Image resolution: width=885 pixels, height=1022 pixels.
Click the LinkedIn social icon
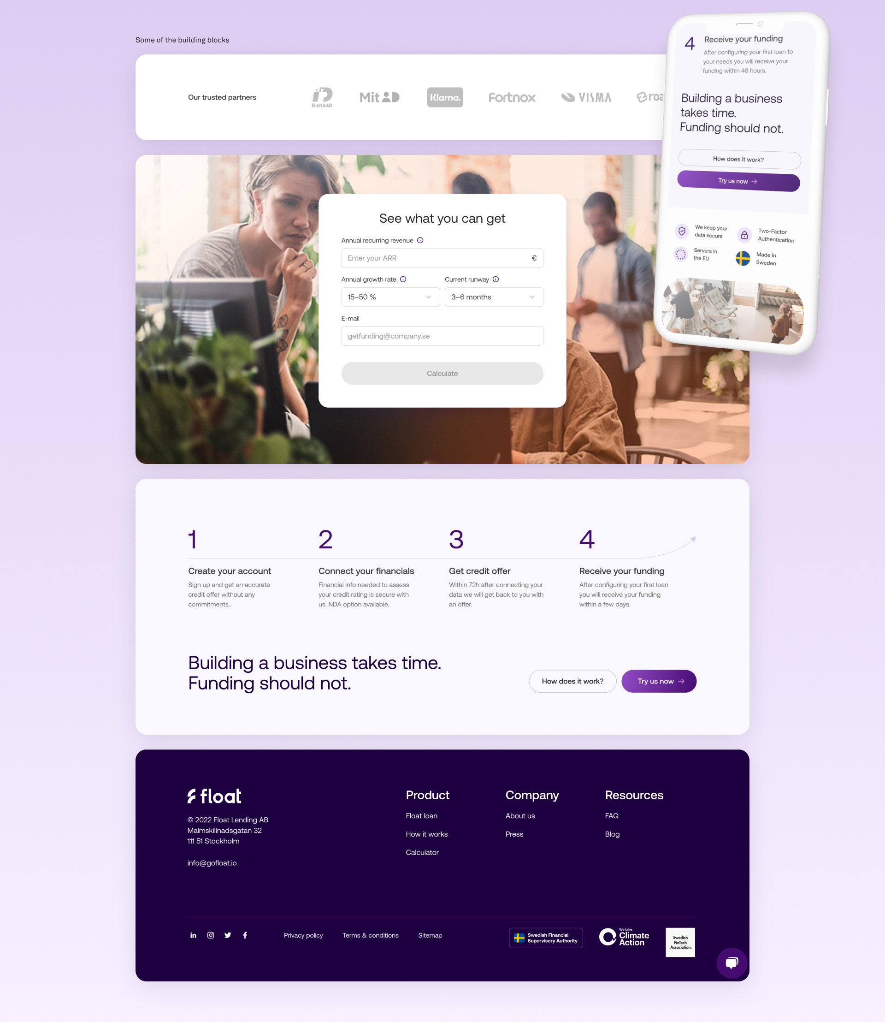[x=193, y=935]
